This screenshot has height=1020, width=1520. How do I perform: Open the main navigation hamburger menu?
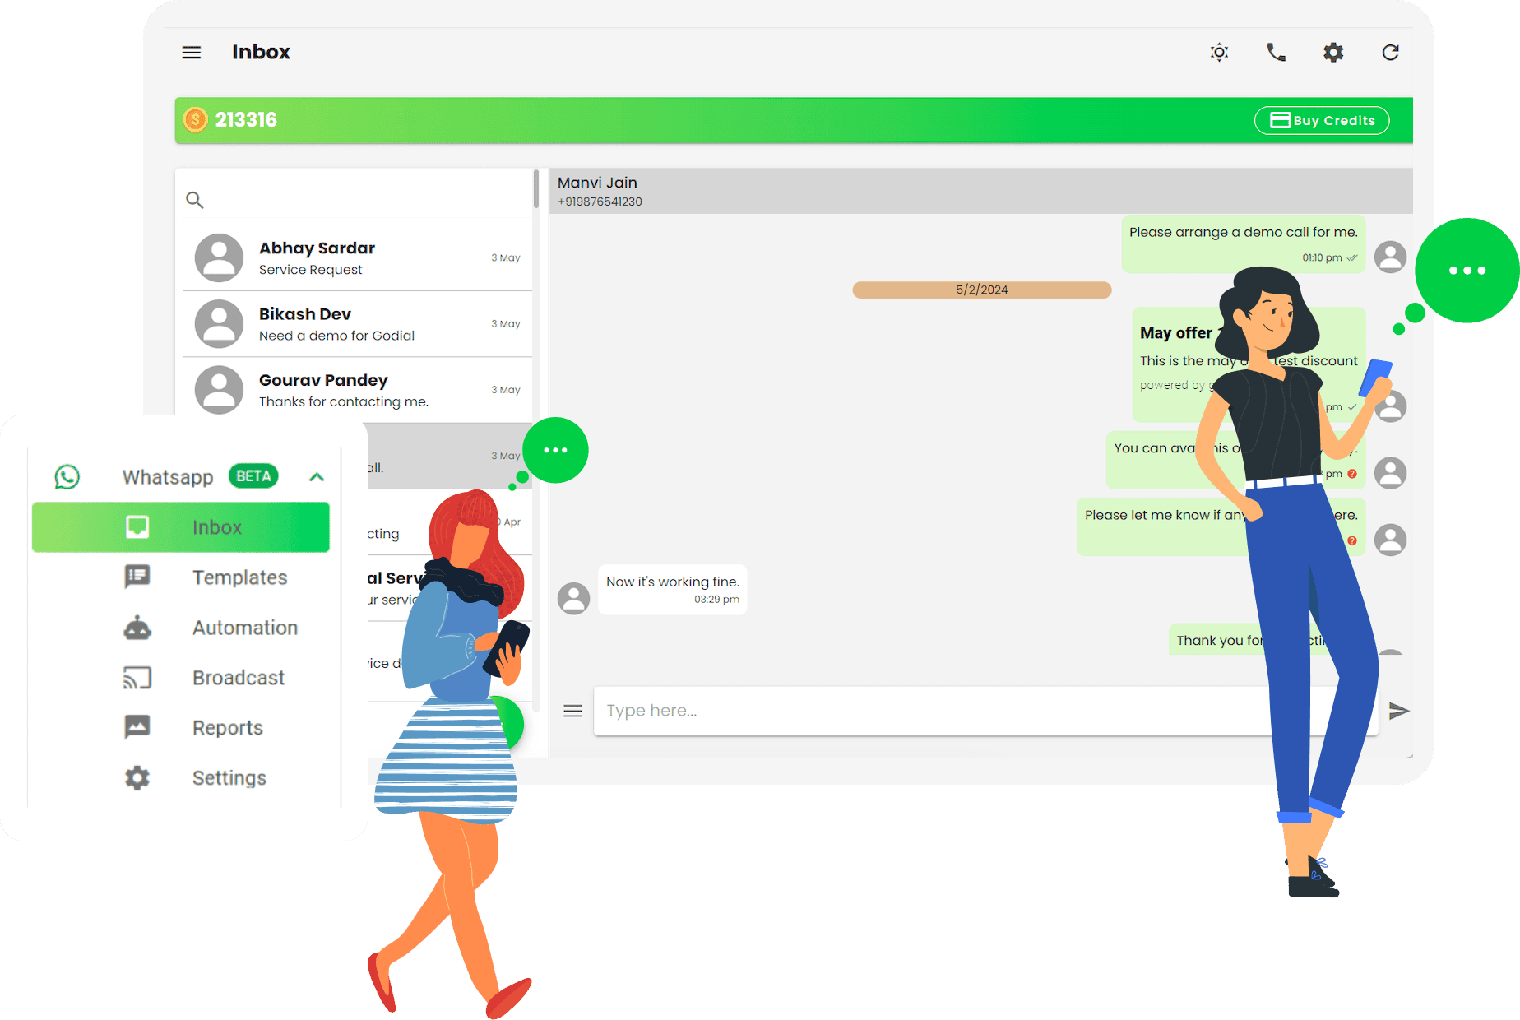click(191, 52)
